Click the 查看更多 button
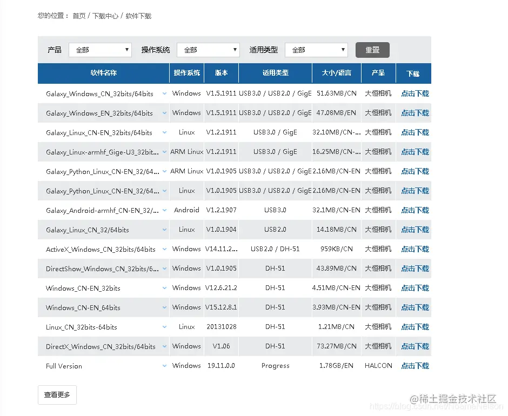508x416 pixels. click(x=57, y=394)
